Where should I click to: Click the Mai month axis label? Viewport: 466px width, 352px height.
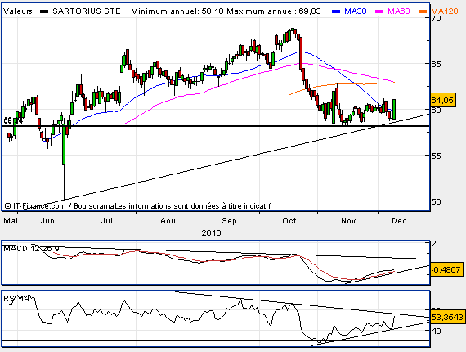click(x=11, y=221)
